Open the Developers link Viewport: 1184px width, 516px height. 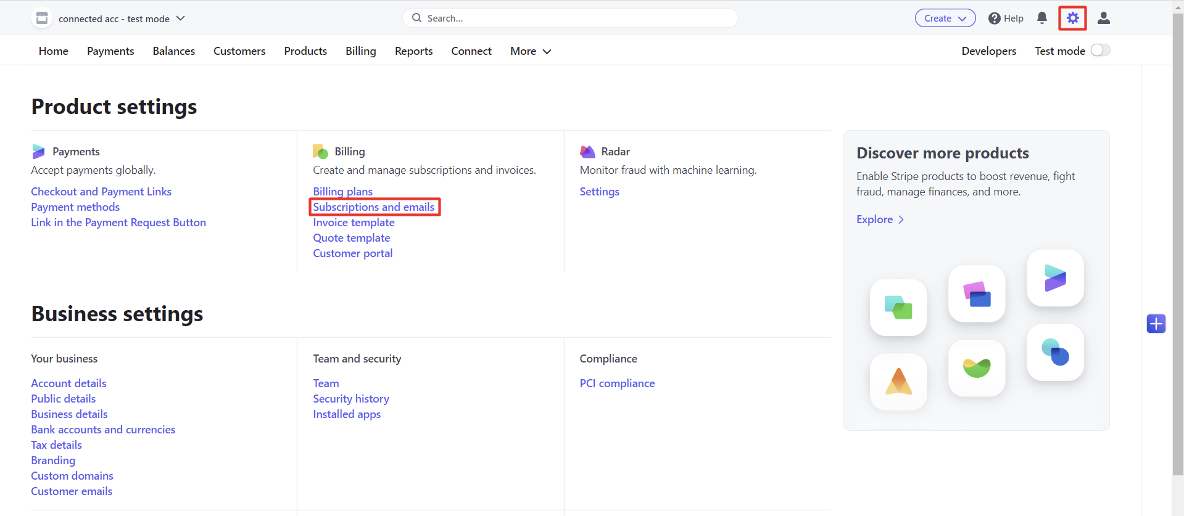tap(989, 51)
